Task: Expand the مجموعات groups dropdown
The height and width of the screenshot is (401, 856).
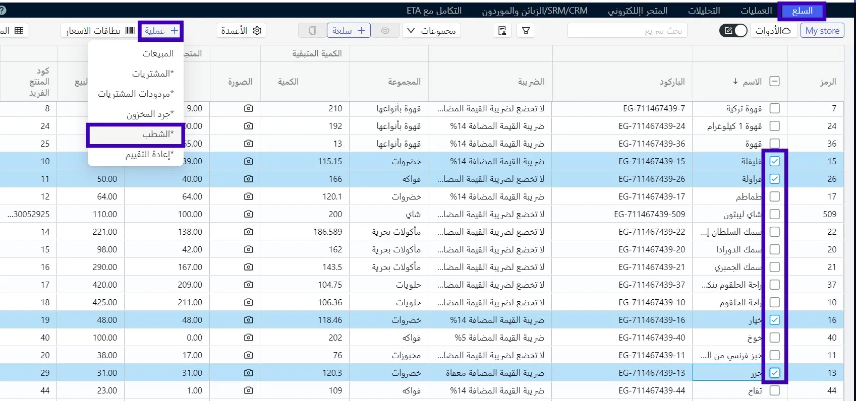Action: (x=431, y=31)
